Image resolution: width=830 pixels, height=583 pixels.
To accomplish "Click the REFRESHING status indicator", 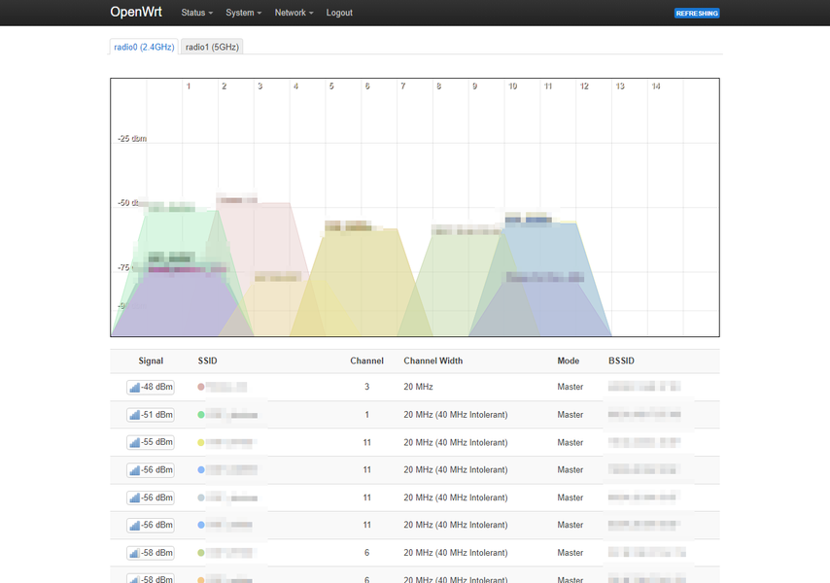I will point(697,14).
